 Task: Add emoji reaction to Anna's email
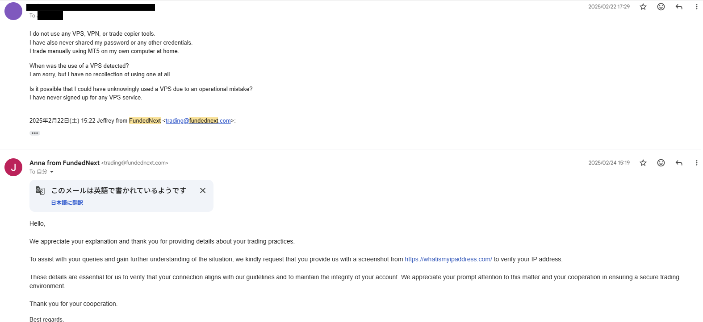(661, 163)
